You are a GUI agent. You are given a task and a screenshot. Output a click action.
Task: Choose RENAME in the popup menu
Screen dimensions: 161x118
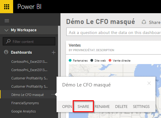coord(102,106)
